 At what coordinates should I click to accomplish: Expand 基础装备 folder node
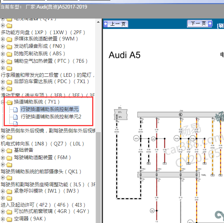(3, 150)
